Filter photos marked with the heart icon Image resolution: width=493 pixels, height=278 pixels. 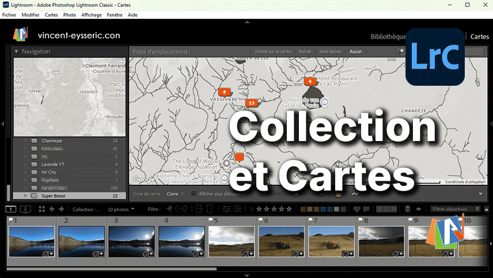click(357, 209)
